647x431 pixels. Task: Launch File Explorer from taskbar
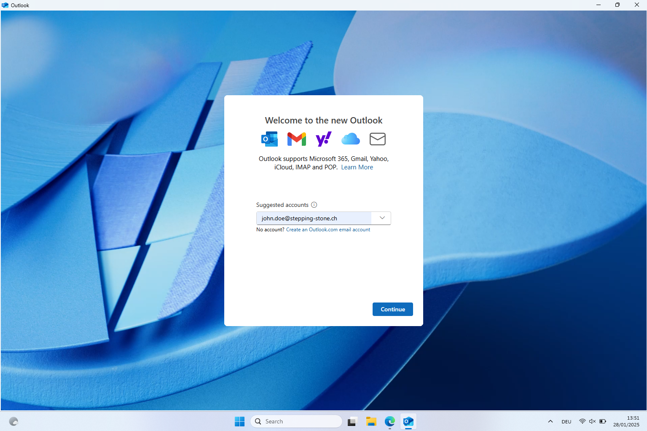[371, 421]
